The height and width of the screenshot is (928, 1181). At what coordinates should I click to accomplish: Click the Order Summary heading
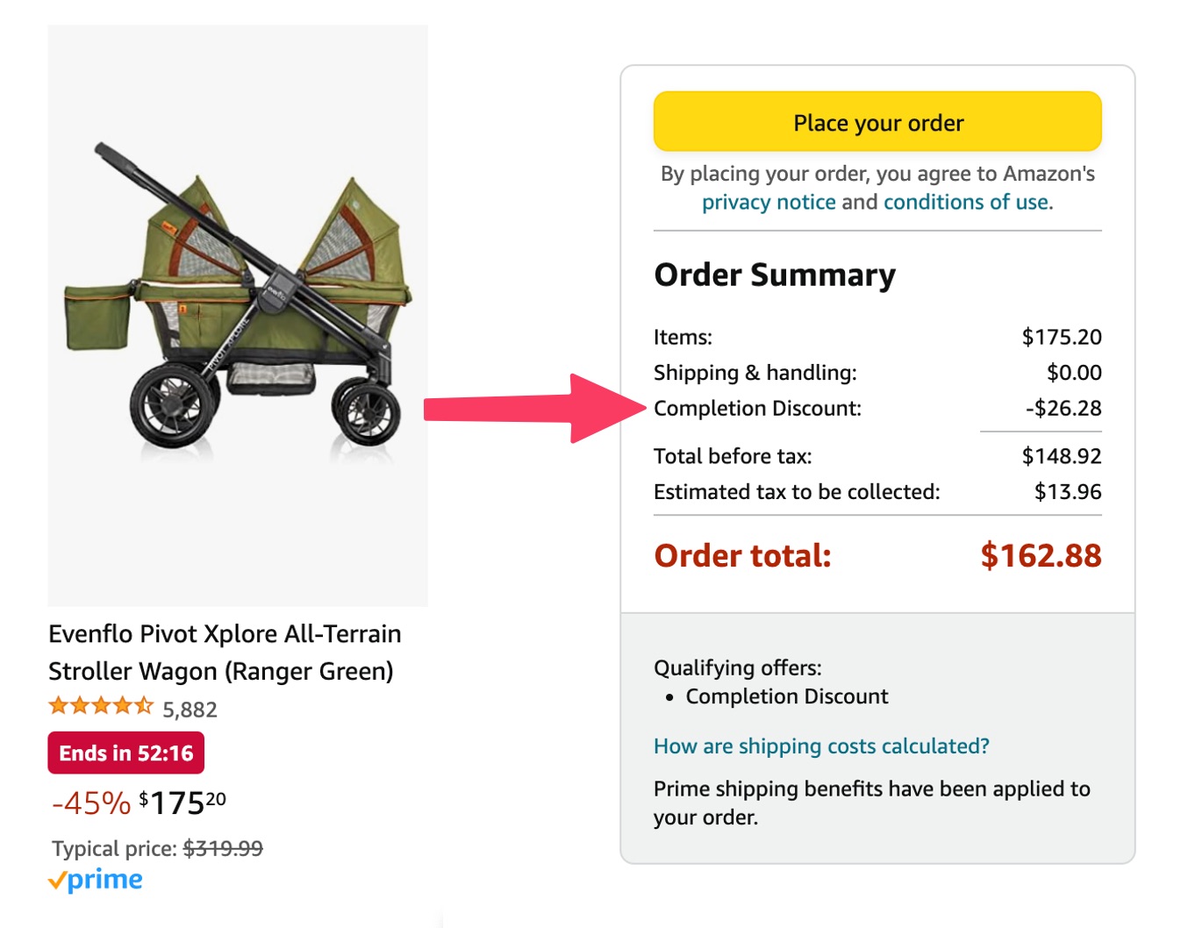[x=774, y=275]
